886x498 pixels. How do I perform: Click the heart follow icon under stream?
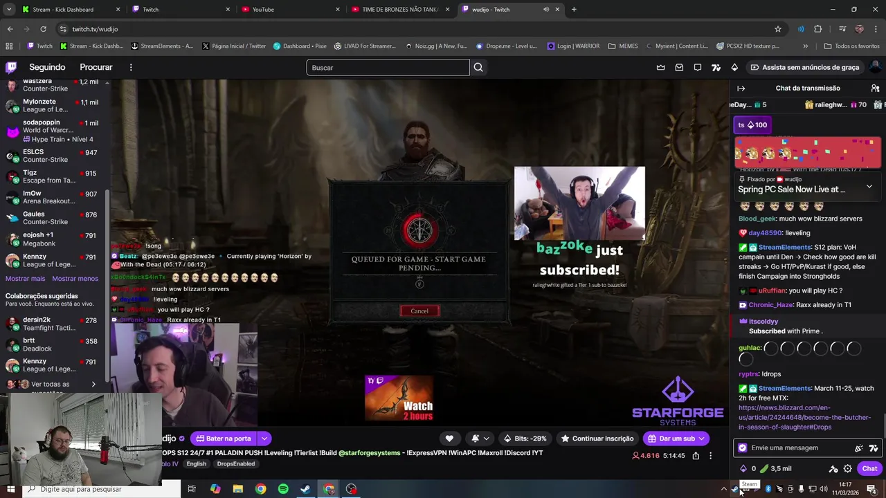click(x=449, y=439)
